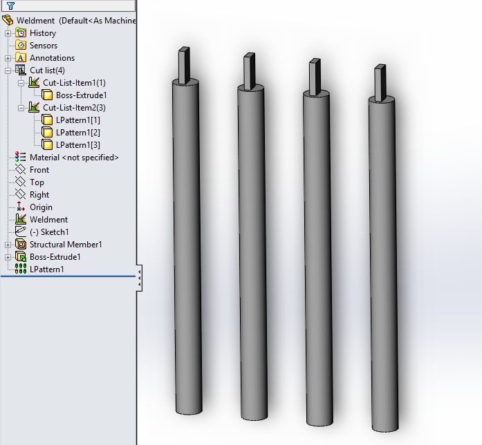Collapse the Cut list(4) node
Viewport: 482px width, 445px height.
coord(8,70)
